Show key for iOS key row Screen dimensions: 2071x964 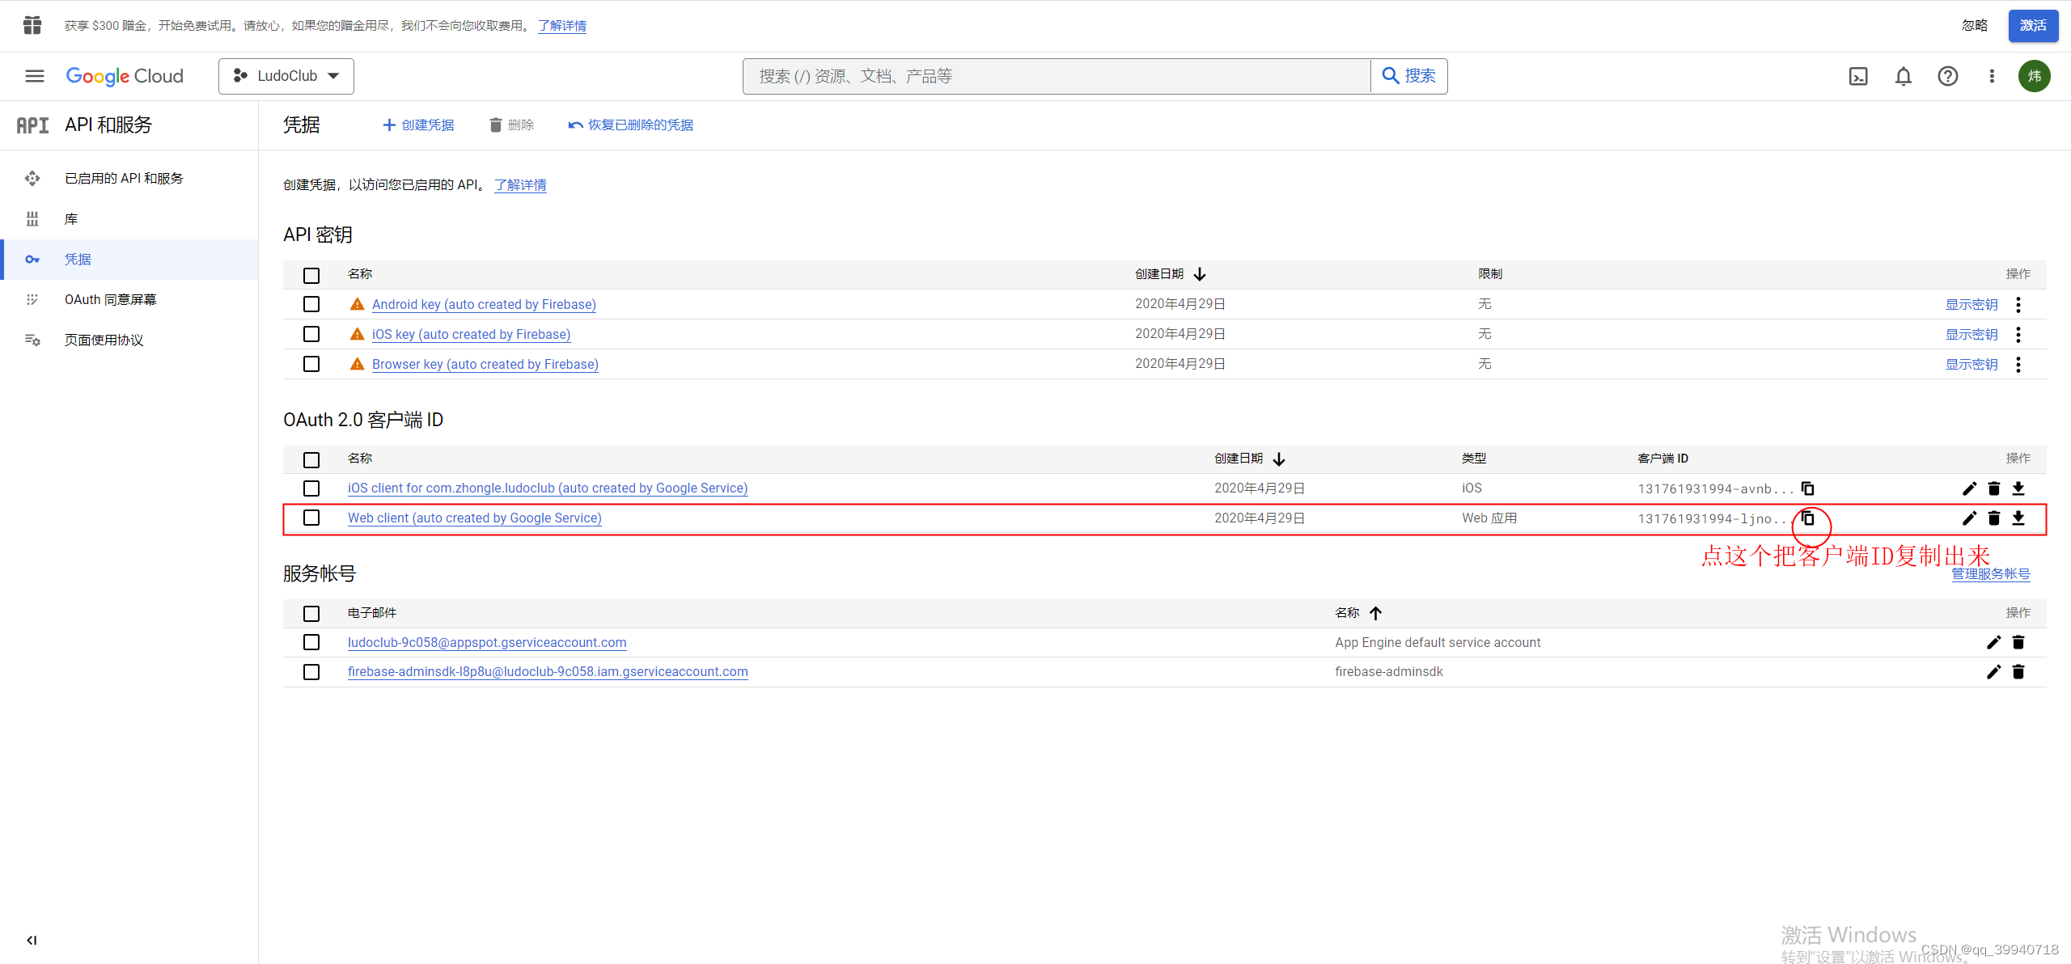[1971, 335]
